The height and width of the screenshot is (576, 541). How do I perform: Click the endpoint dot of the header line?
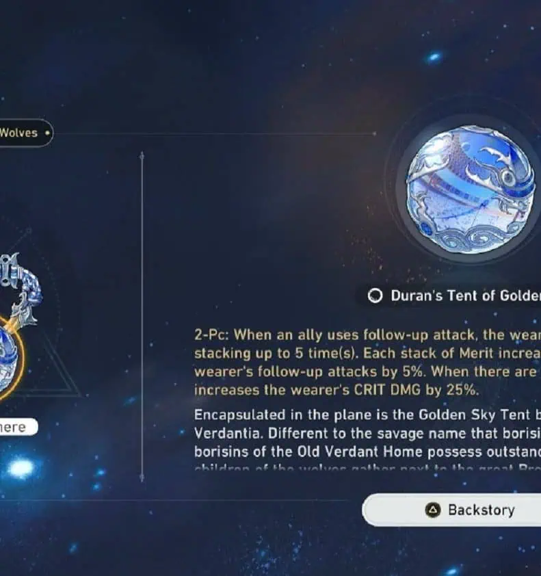click(x=374, y=133)
